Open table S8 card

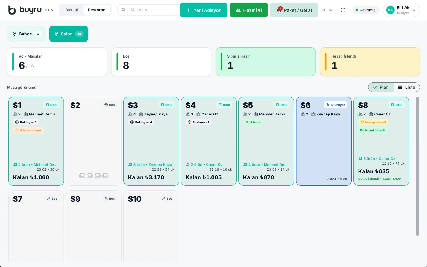[381, 141]
